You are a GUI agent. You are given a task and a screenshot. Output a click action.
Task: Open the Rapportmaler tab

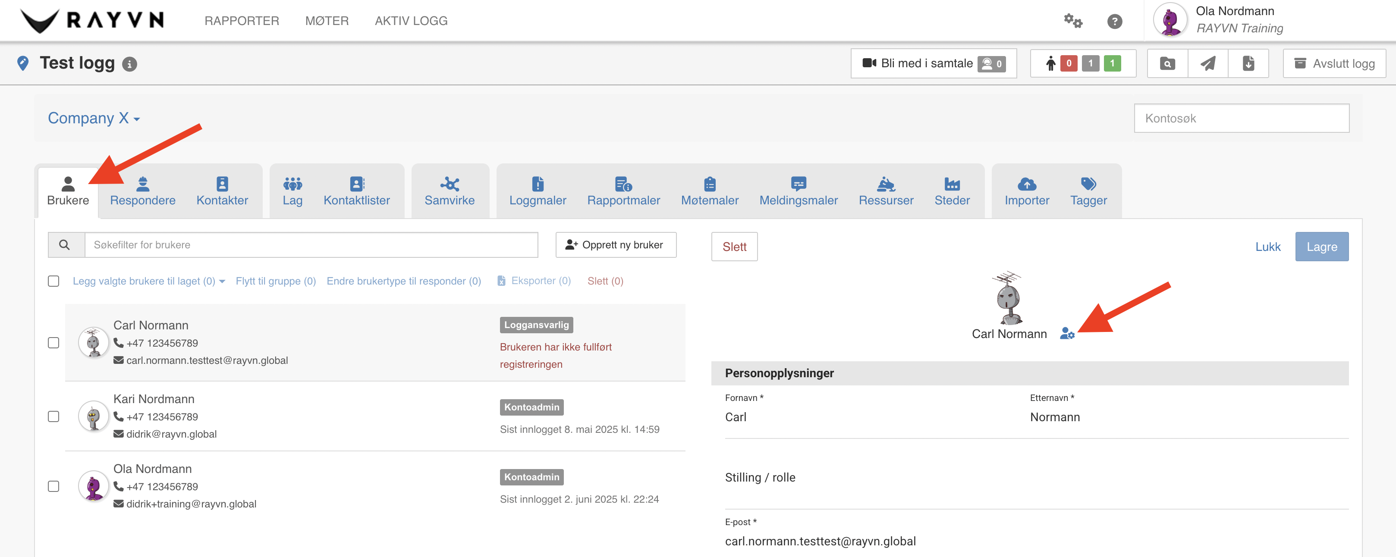point(623,191)
